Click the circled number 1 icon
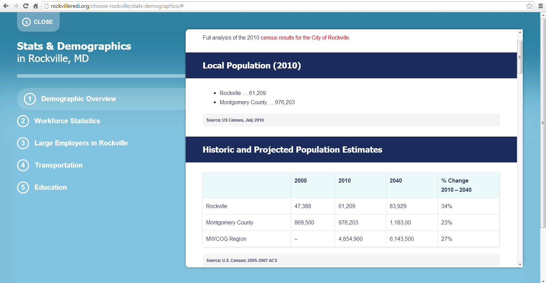 [30, 99]
